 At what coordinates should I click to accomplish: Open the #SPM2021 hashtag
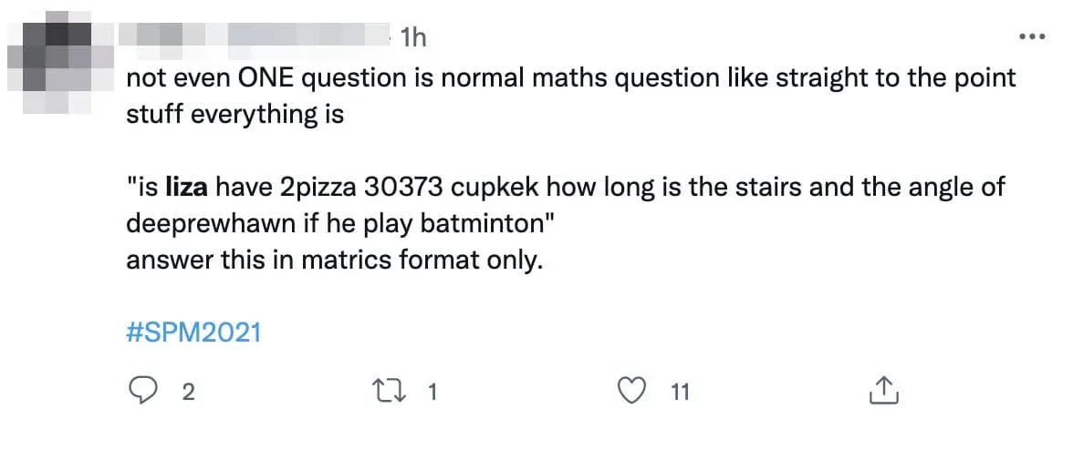193,332
